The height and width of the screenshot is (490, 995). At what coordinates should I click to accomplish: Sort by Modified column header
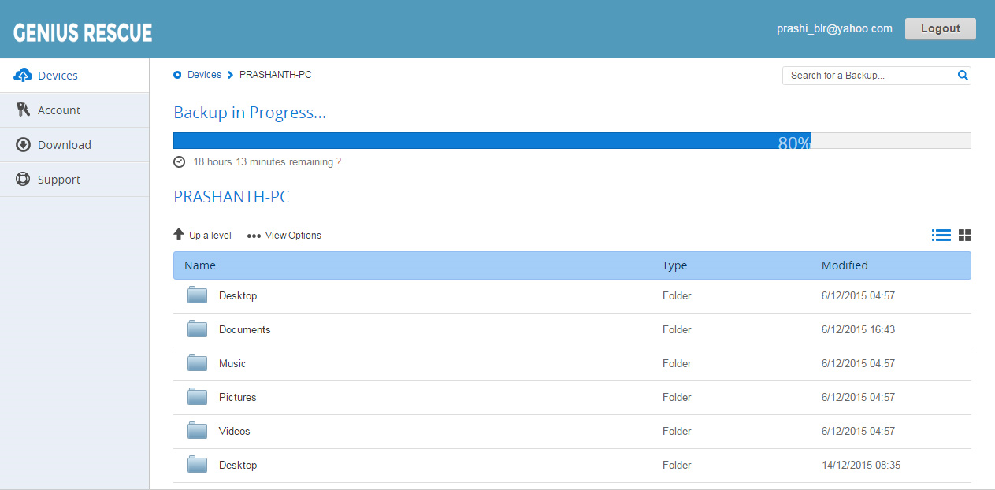click(x=844, y=265)
